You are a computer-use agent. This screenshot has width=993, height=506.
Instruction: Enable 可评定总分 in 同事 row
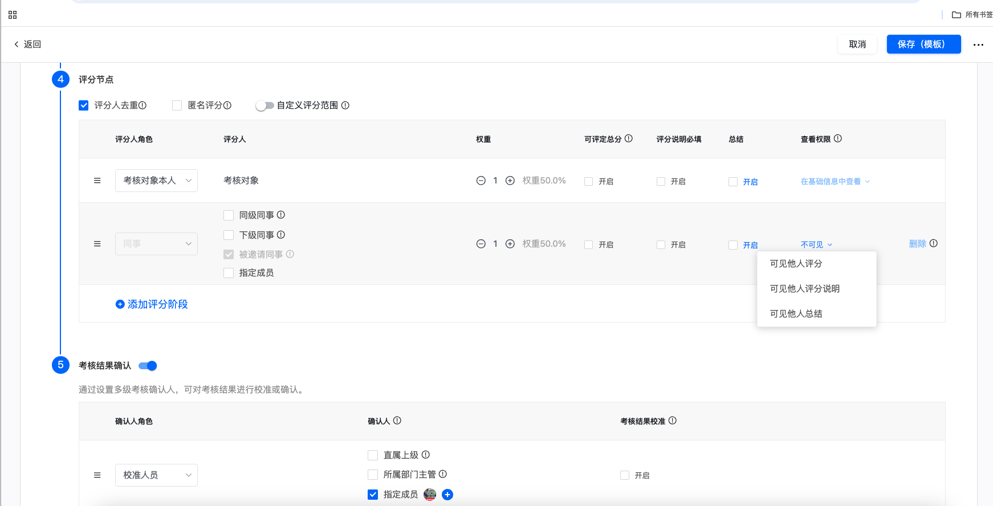(x=589, y=245)
